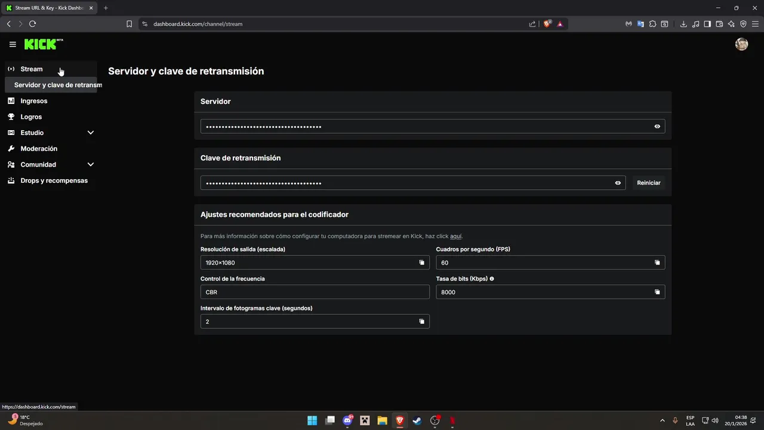This screenshot has width=764, height=430.
Task: Click the address bar URL
Action: (198, 24)
